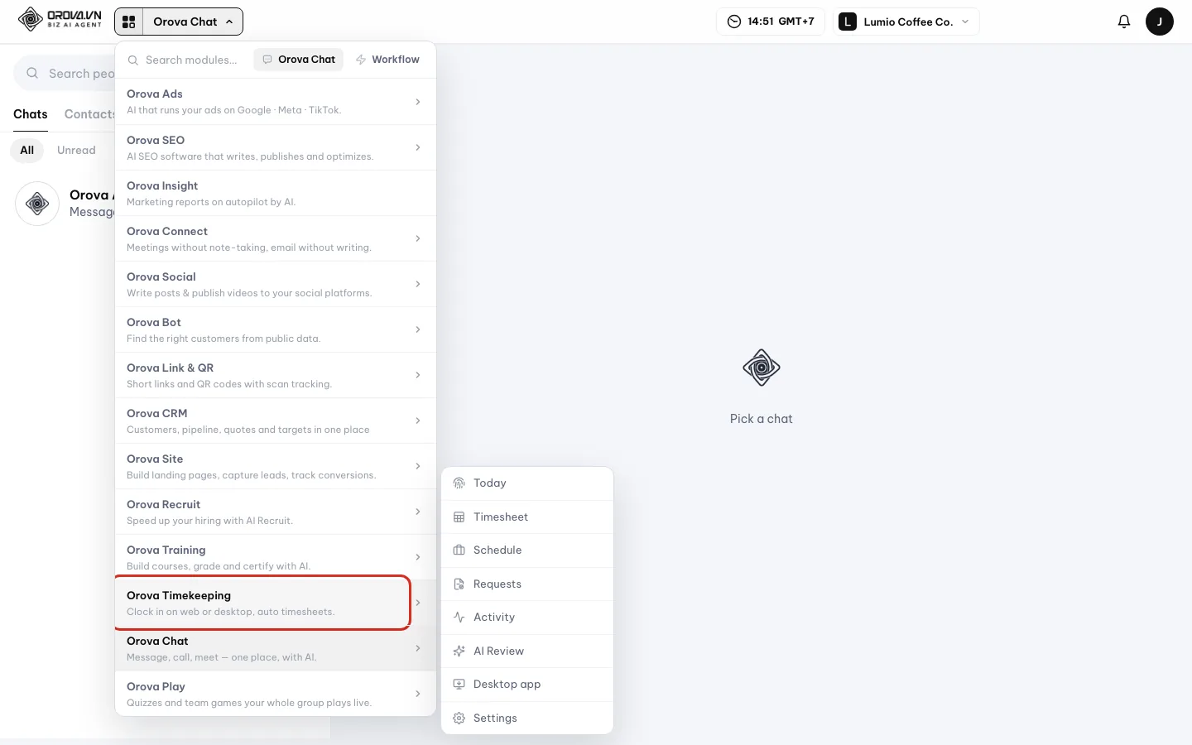Expand the Orova Timekeeping submenu chevron
The height and width of the screenshot is (745, 1192).
pyautogui.click(x=418, y=603)
